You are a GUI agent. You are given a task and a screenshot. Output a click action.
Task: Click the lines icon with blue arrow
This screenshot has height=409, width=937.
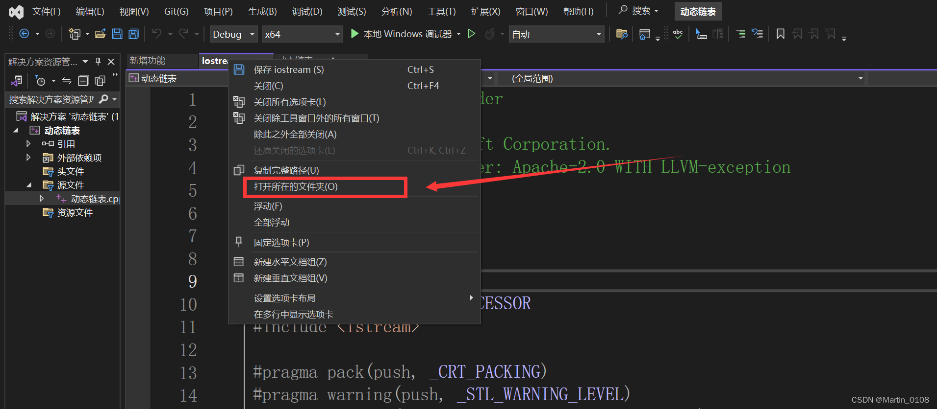[x=758, y=34]
